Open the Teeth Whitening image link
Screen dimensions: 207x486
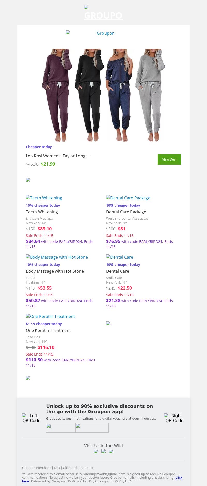point(44,198)
